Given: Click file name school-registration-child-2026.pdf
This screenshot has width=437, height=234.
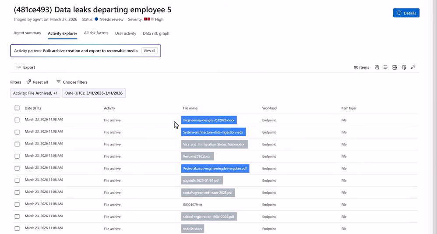Looking at the screenshot, I should 209,216.
